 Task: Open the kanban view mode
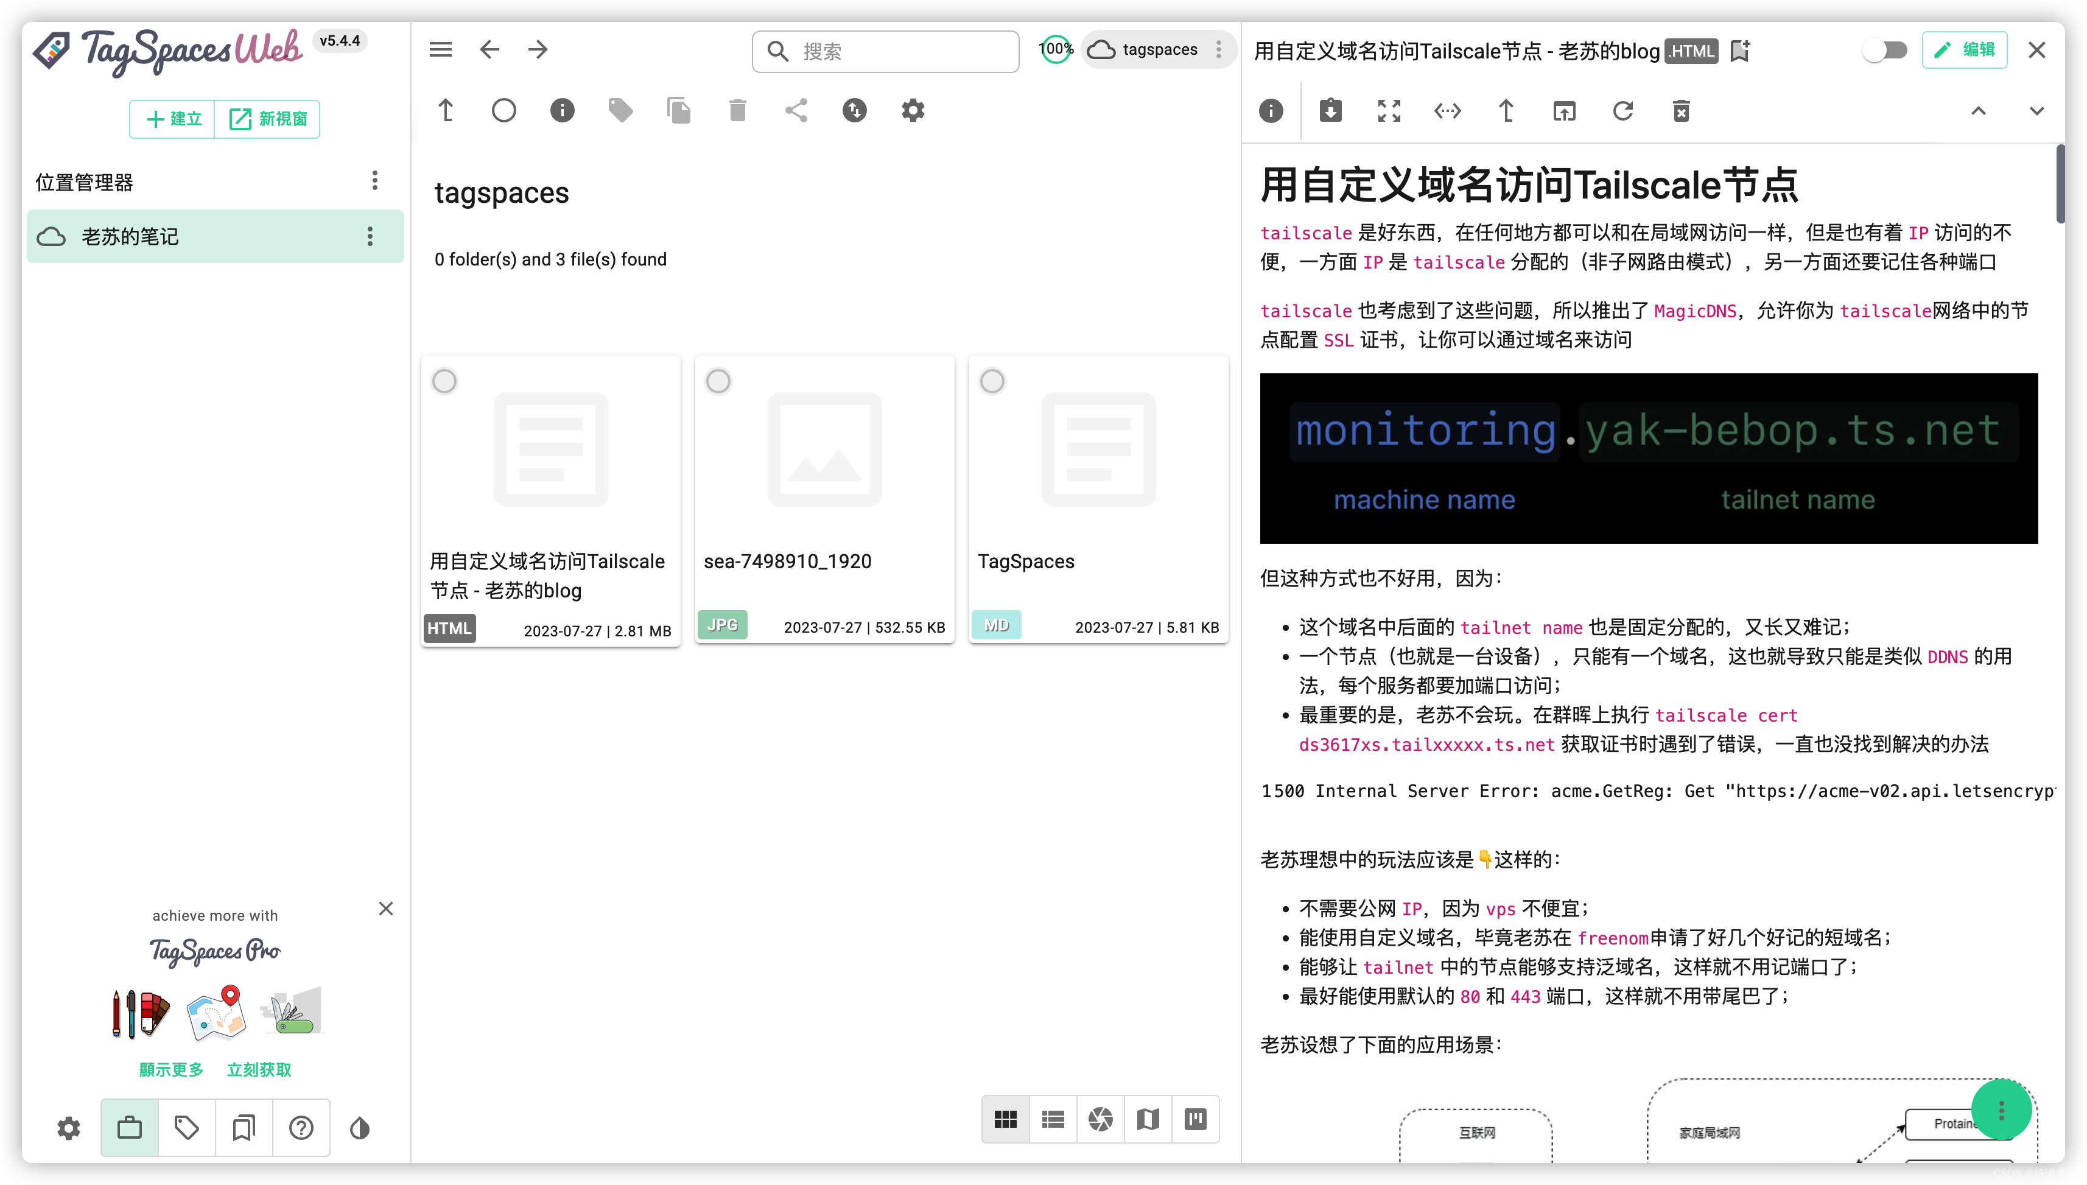pyautogui.click(x=1195, y=1119)
